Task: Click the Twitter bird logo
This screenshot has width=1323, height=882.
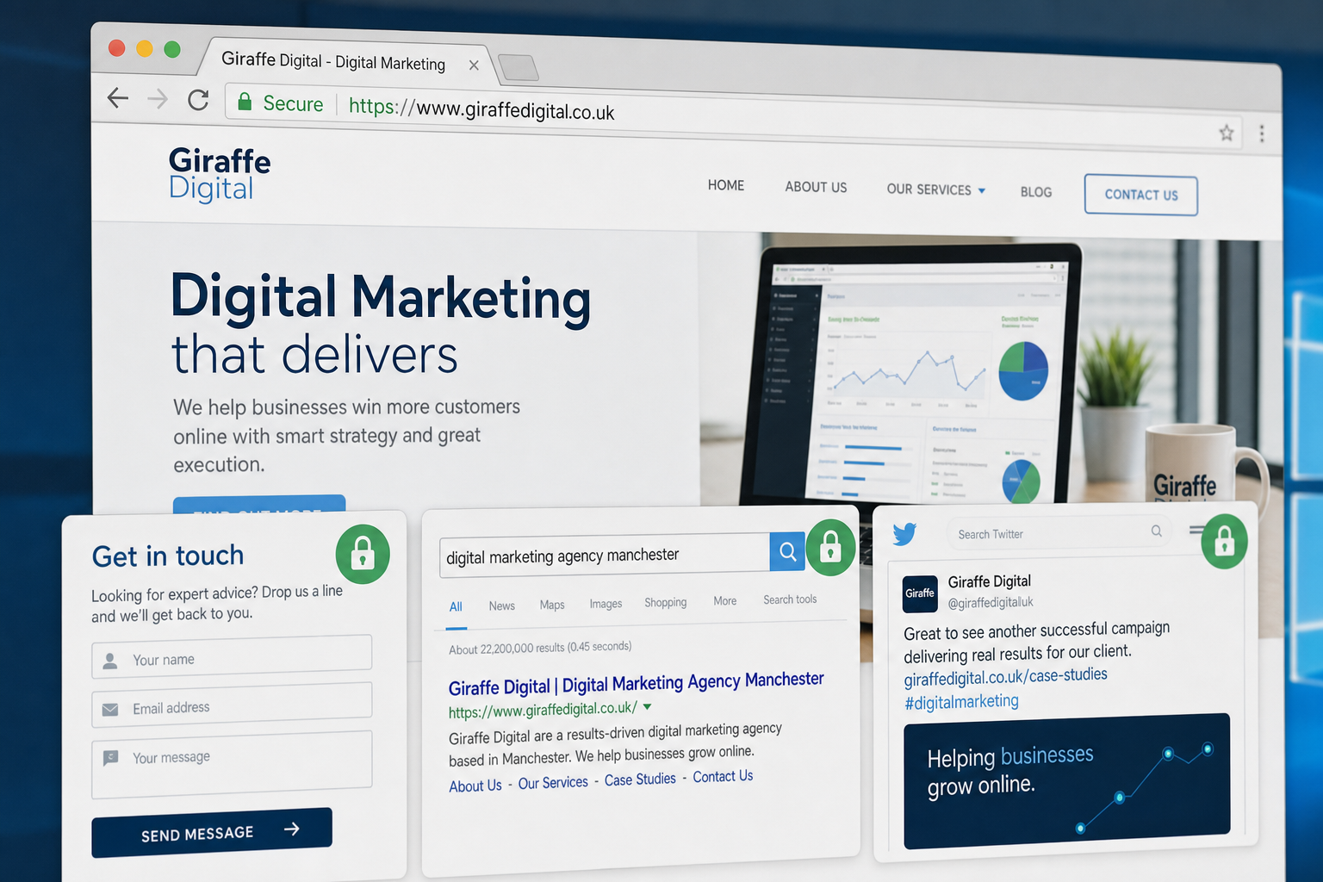Action: [904, 535]
